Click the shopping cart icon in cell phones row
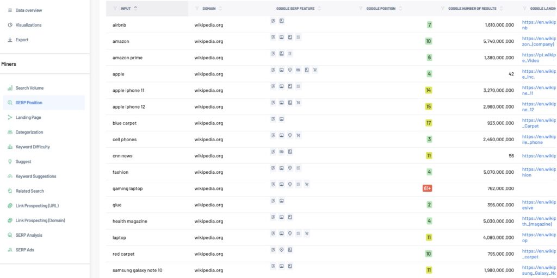This screenshot has width=557, height=278. coord(299,135)
